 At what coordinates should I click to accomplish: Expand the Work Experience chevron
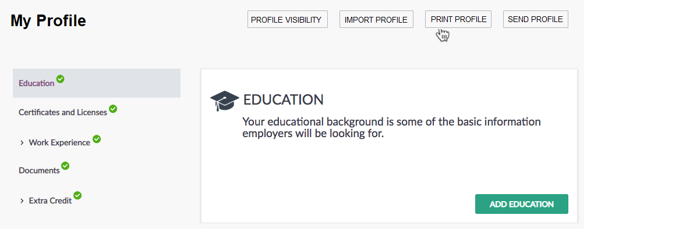coord(22,142)
